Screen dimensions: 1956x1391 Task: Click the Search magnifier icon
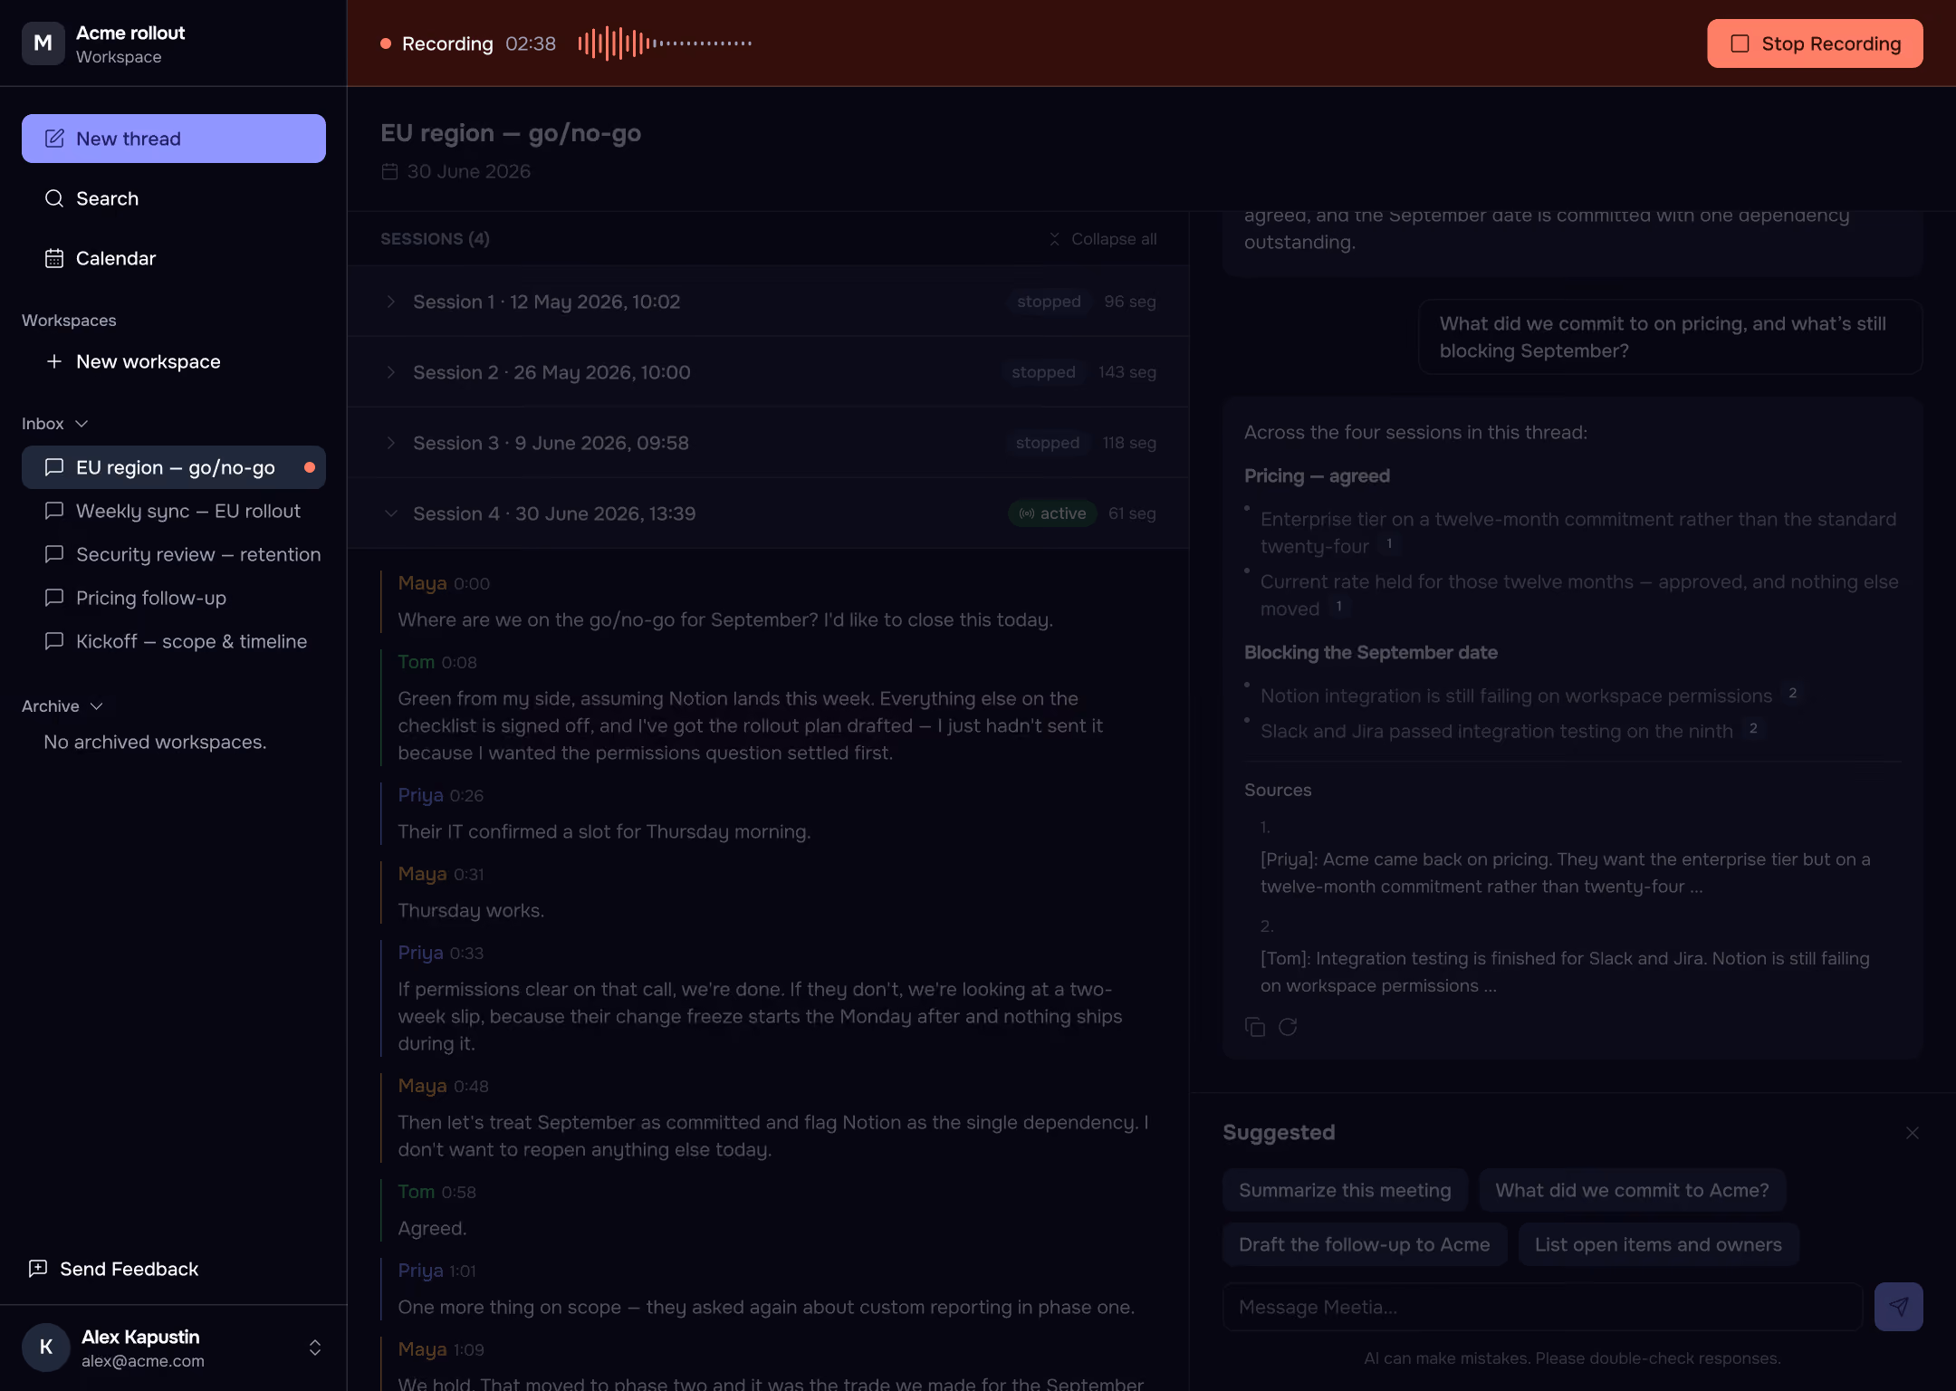tap(54, 198)
